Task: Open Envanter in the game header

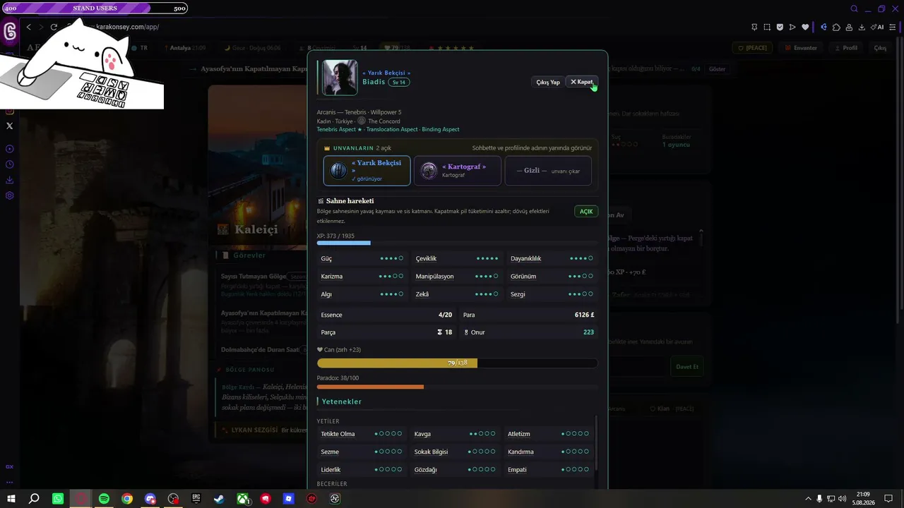Action: point(801,48)
